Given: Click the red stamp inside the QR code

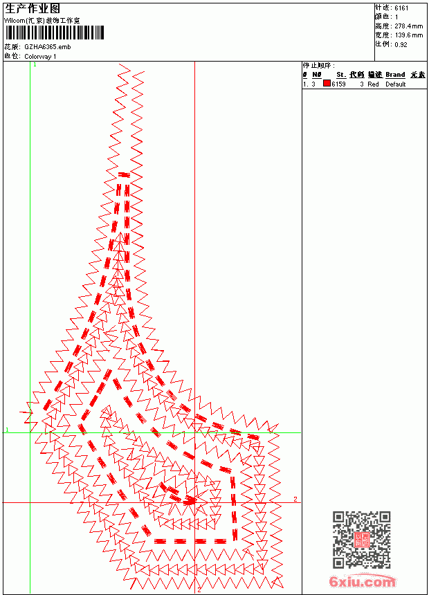Looking at the screenshot, I should tap(362, 540).
